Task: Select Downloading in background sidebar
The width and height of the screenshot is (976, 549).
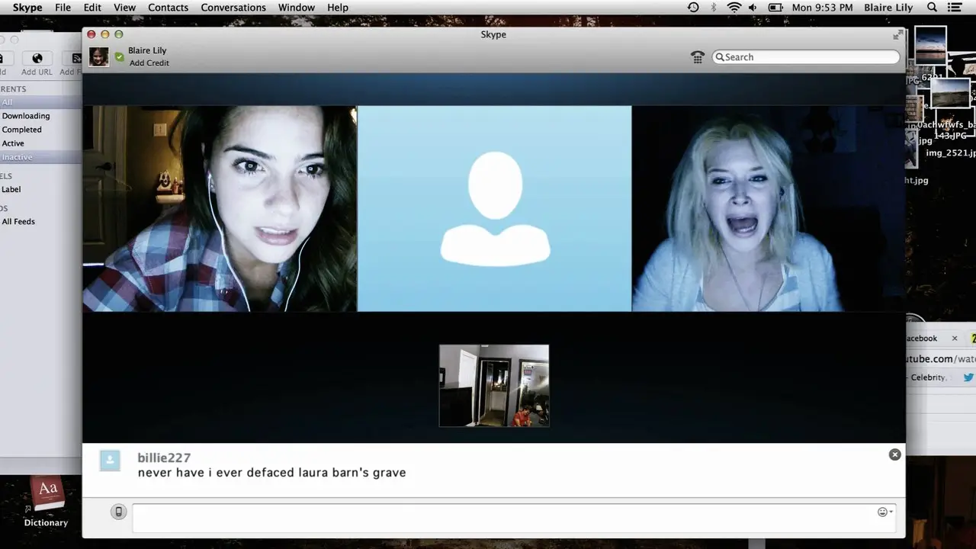Action: [26, 116]
